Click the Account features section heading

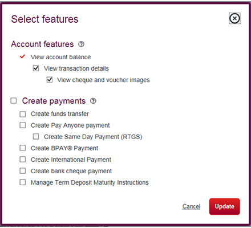click(x=42, y=44)
